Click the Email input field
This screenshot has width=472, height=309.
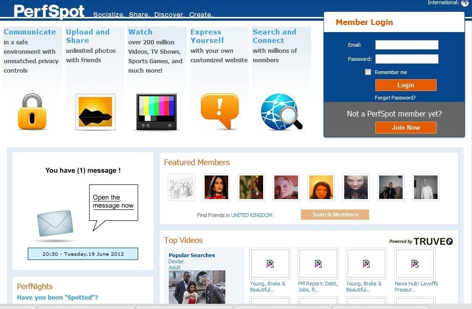[x=406, y=45]
